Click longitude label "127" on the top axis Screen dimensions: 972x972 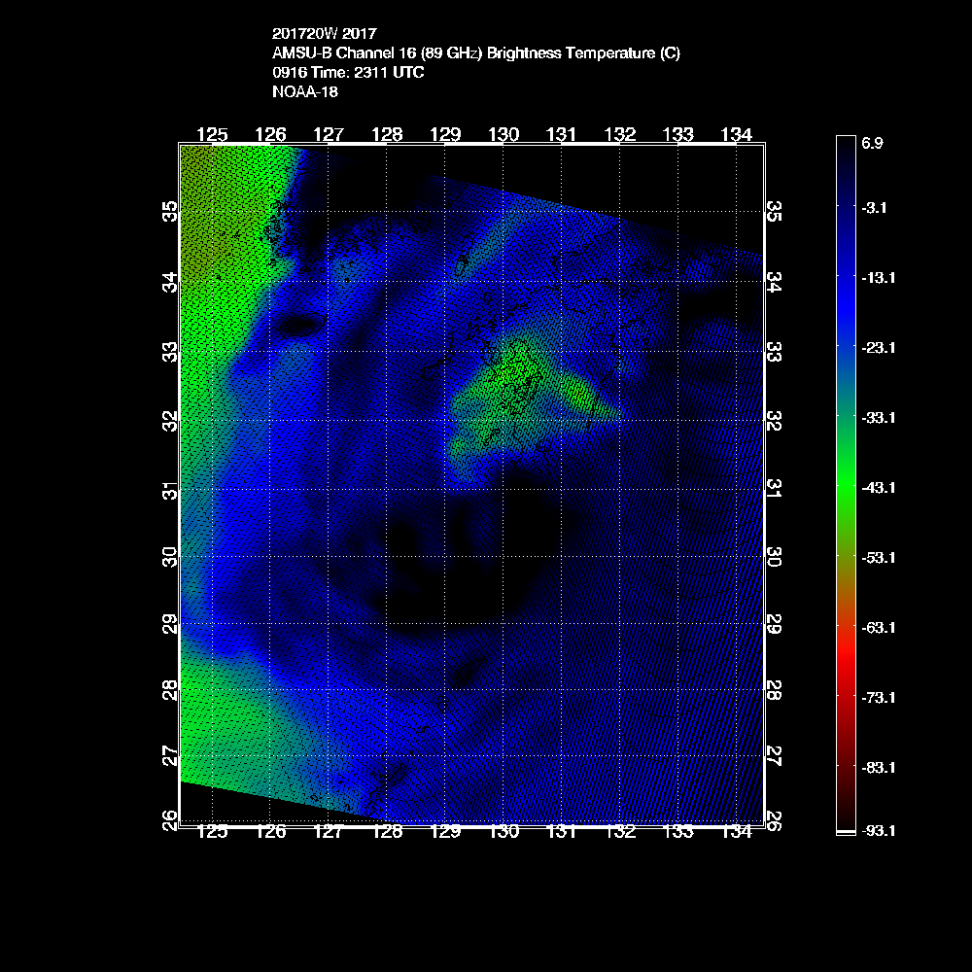[x=329, y=134]
